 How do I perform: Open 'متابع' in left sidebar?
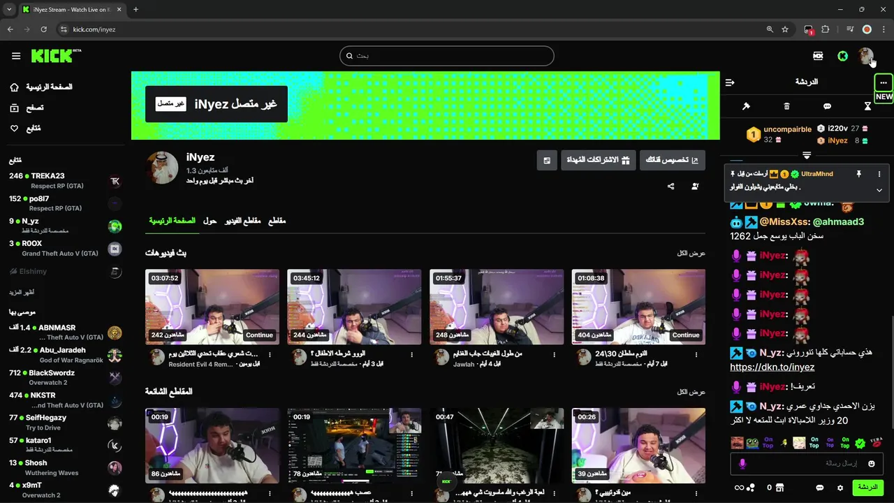point(25,129)
